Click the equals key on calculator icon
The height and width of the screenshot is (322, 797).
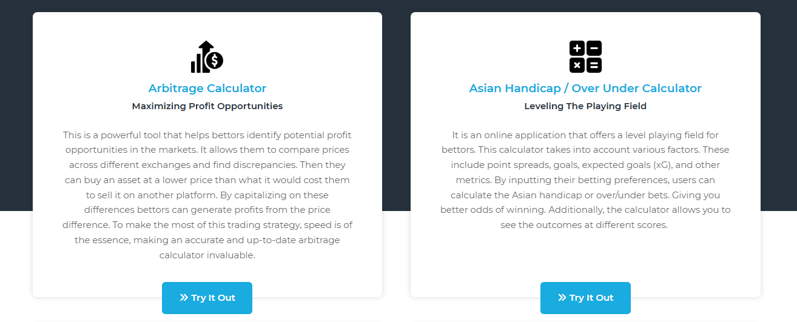click(x=594, y=65)
